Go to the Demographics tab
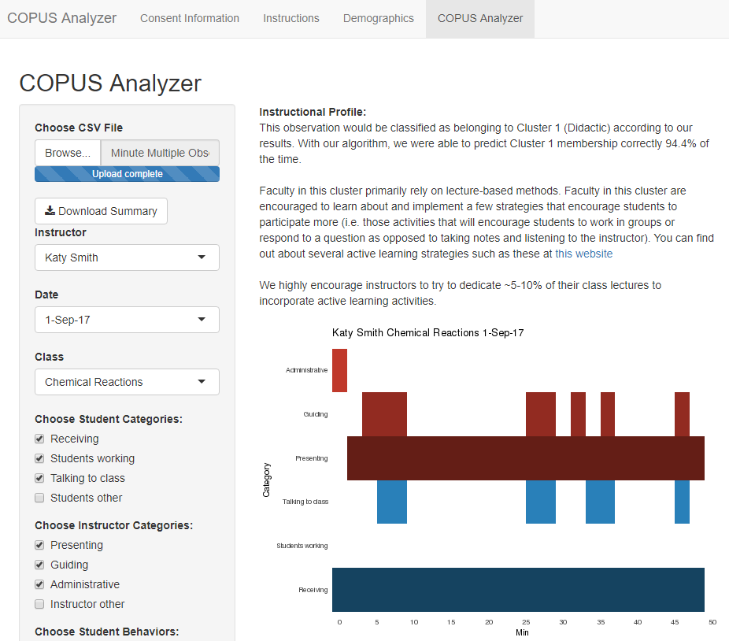729x641 pixels. coord(379,18)
